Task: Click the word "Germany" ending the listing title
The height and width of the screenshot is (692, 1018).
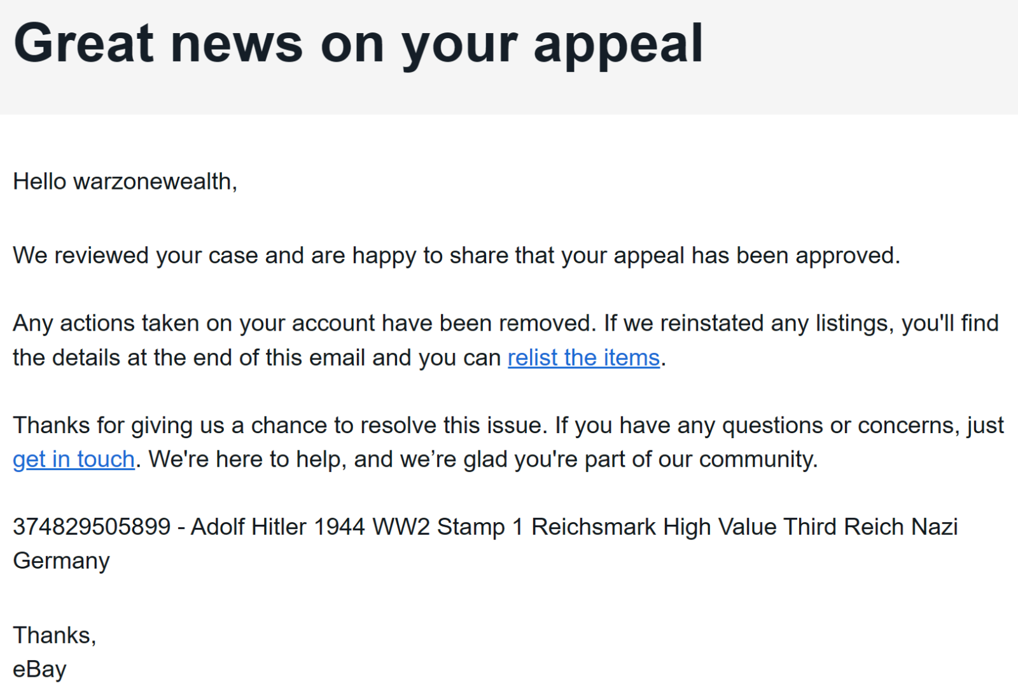Action: tap(61, 561)
